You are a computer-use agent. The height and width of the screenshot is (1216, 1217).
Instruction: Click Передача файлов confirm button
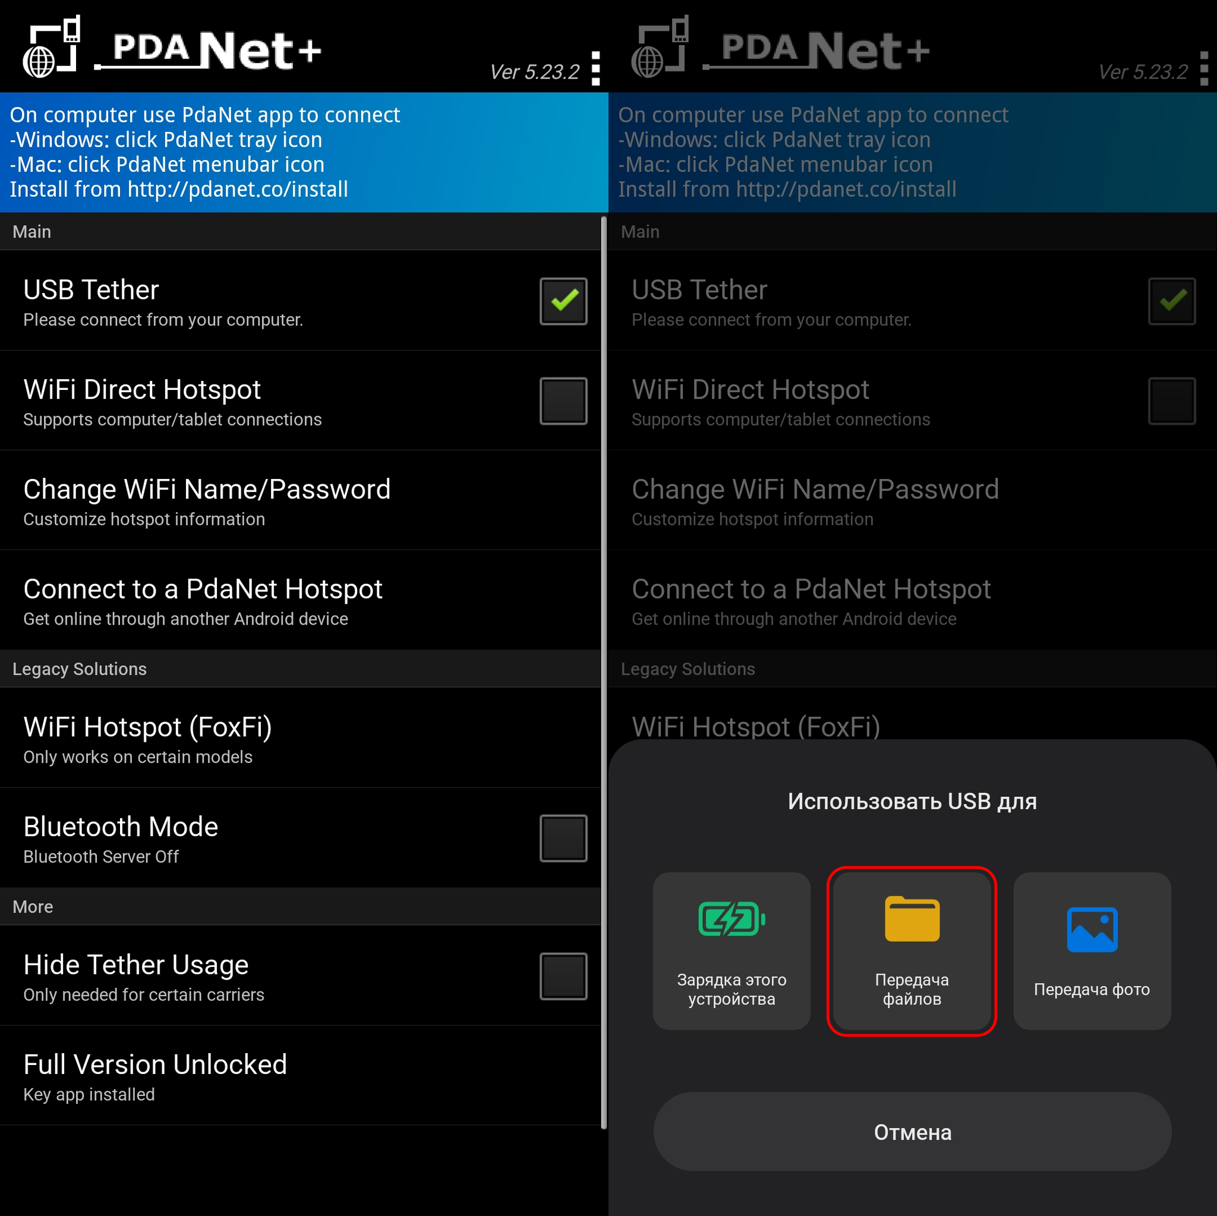tap(912, 951)
